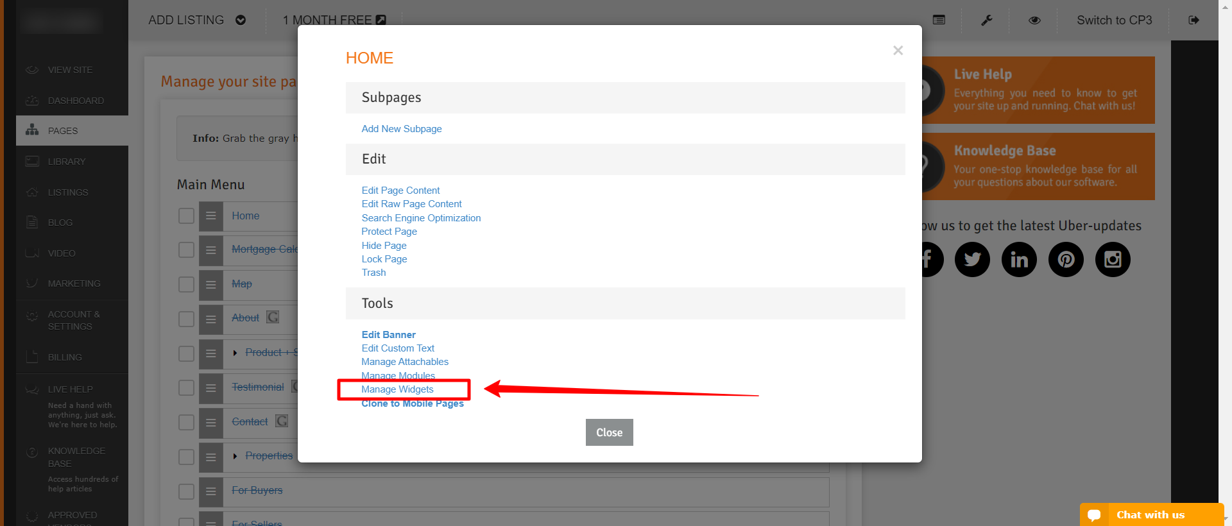Click the eye preview icon in top bar
This screenshot has width=1232, height=526.
click(1034, 21)
